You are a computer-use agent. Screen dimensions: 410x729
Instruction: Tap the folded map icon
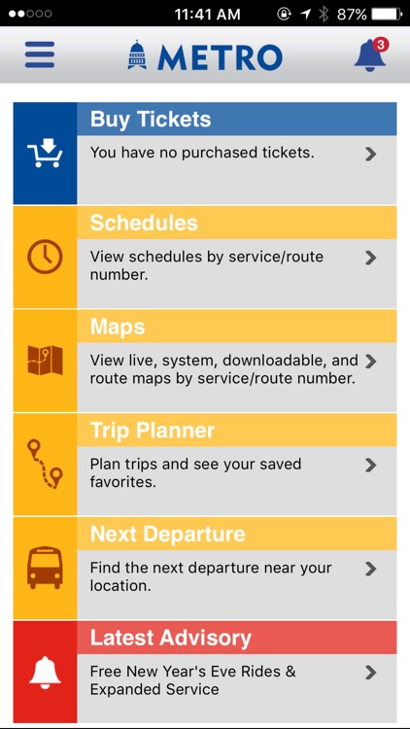pyautogui.click(x=45, y=361)
